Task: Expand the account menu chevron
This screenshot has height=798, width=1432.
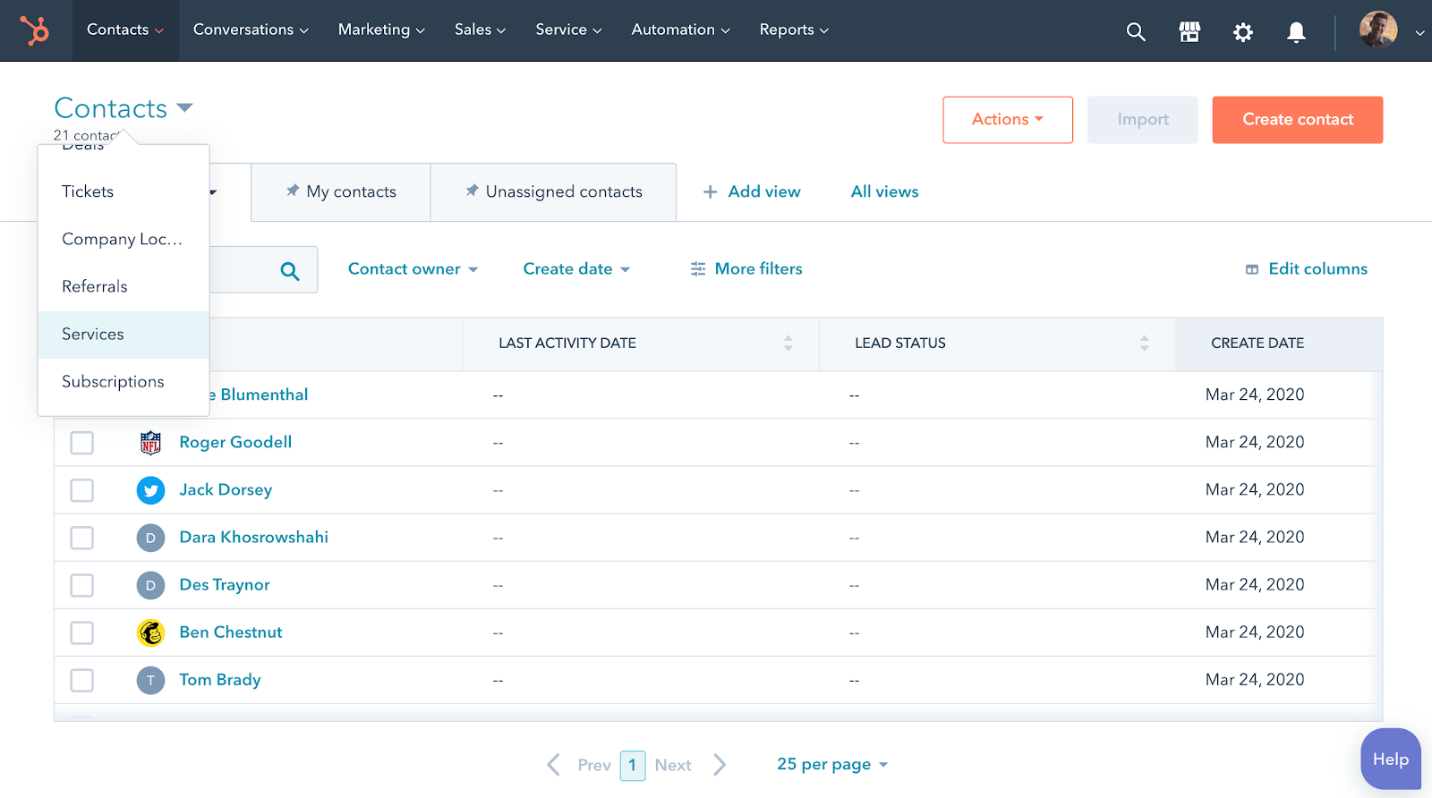Action: point(1419,32)
